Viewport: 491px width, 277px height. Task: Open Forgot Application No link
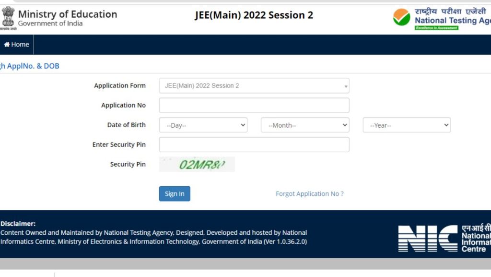[x=309, y=193]
